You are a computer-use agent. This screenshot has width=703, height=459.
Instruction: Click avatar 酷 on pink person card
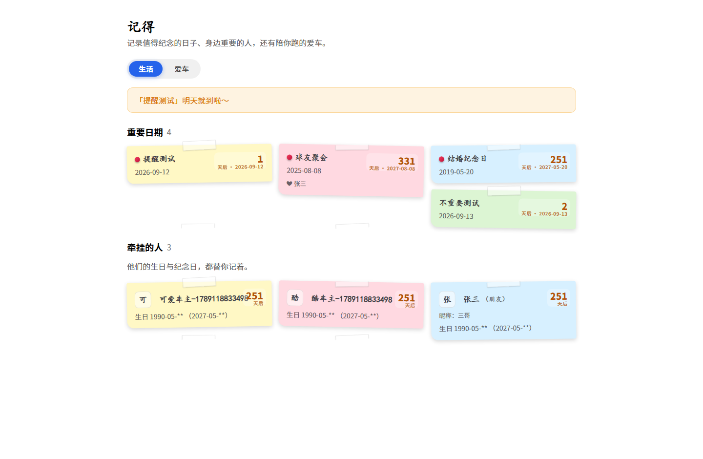[295, 298]
